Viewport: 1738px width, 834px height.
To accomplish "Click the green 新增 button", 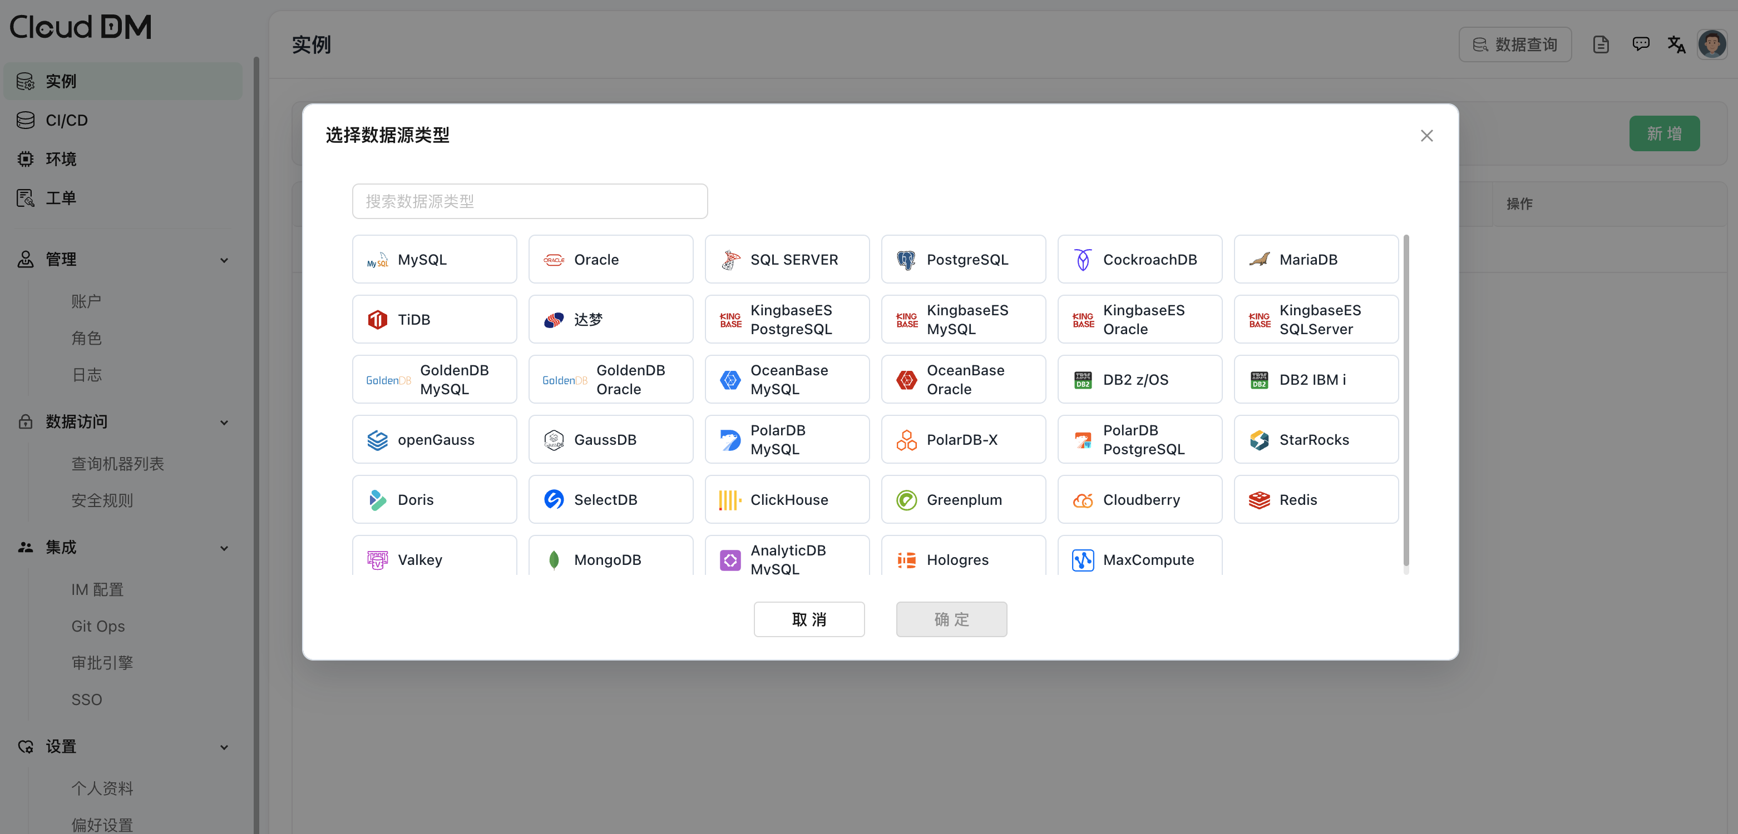I will 1665,133.
